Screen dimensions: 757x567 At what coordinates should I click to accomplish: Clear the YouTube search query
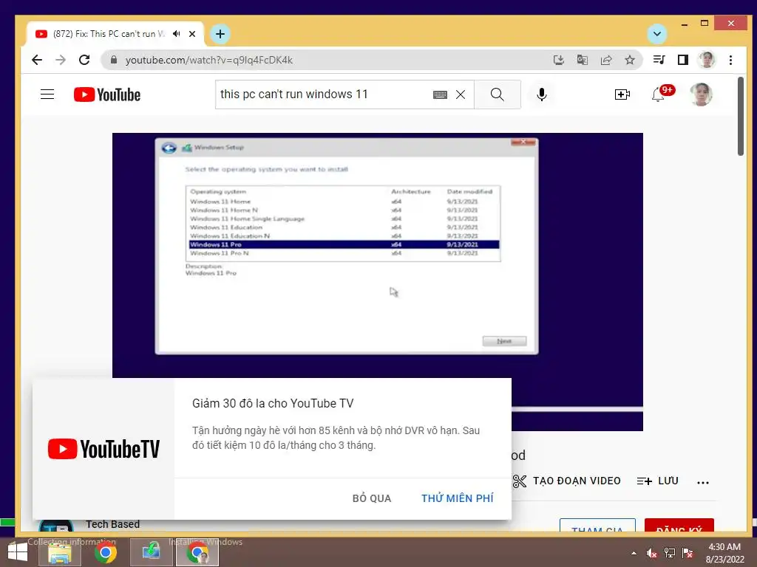(461, 94)
